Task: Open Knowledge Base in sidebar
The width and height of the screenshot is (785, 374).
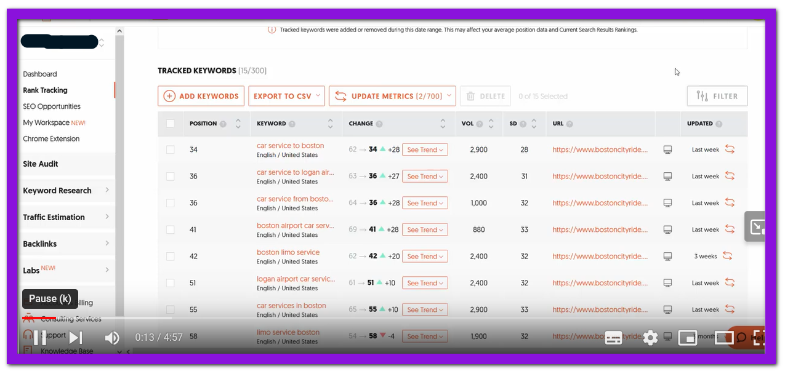Action: [x=67, y=351]
